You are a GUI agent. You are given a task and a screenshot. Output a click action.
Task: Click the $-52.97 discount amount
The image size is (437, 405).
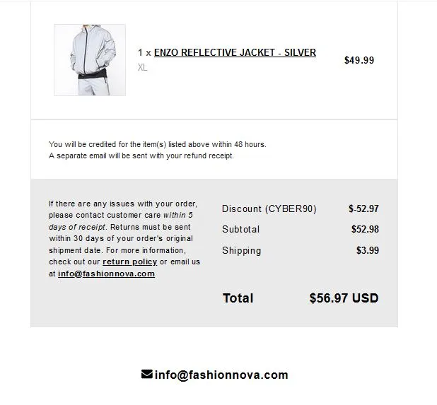pyautogui.click(x=363, y=209)
